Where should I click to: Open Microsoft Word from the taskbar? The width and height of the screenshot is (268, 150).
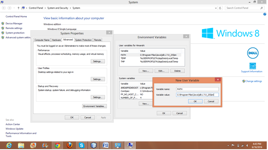pyautogui.click(x=106, y=146)
